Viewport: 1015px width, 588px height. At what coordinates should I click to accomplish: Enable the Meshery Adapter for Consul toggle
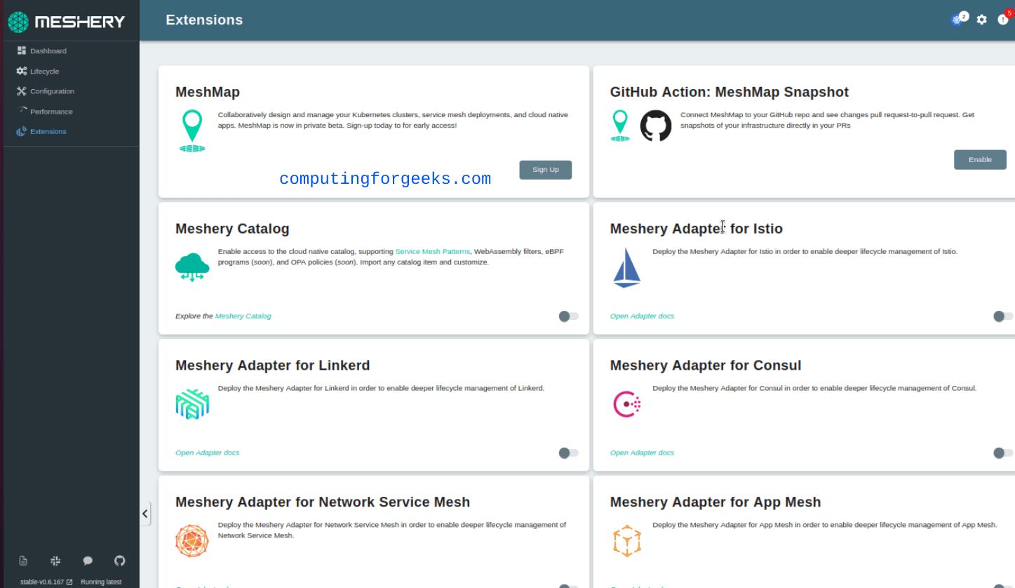(x=1002, y=453)
